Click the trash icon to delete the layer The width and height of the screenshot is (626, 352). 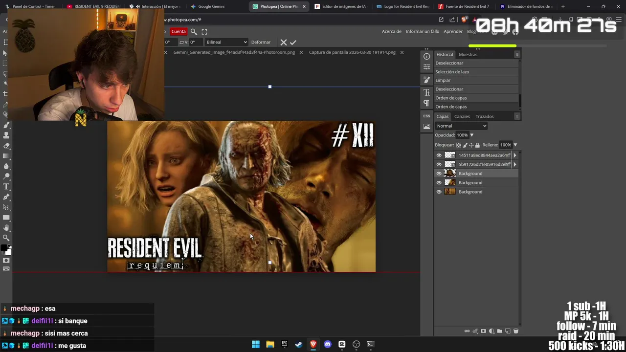[x=515, y=331]
